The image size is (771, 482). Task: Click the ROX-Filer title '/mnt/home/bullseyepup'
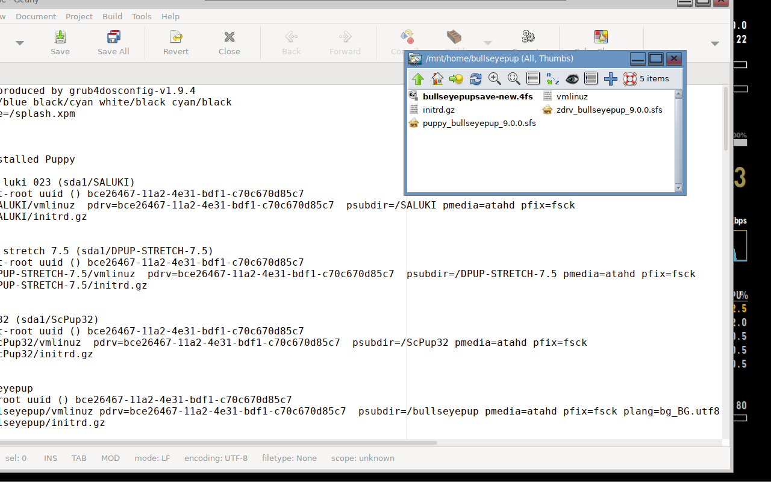click(473, 58)
